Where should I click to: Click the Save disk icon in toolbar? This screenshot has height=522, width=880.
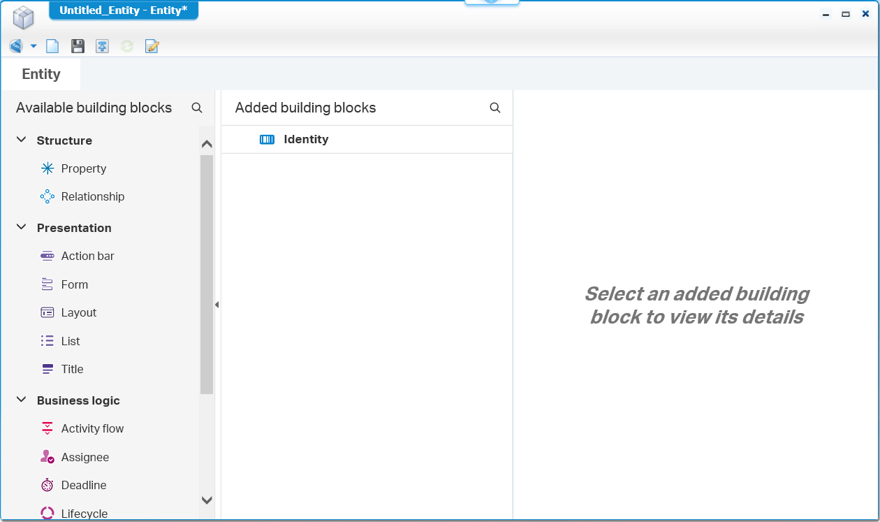[78, 46]
